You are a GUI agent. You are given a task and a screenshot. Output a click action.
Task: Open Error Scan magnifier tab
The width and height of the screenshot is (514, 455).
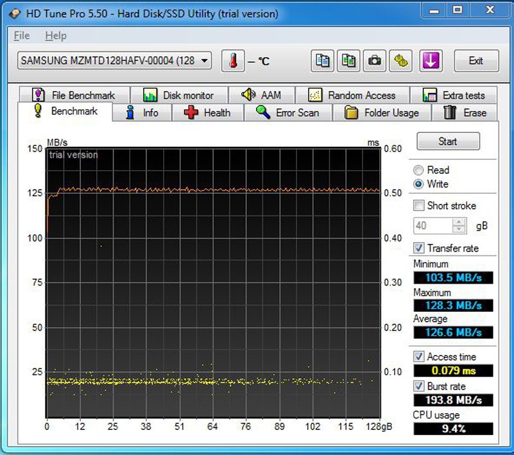(287, 113)
